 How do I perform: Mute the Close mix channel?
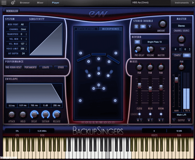(x=138, y=120)
